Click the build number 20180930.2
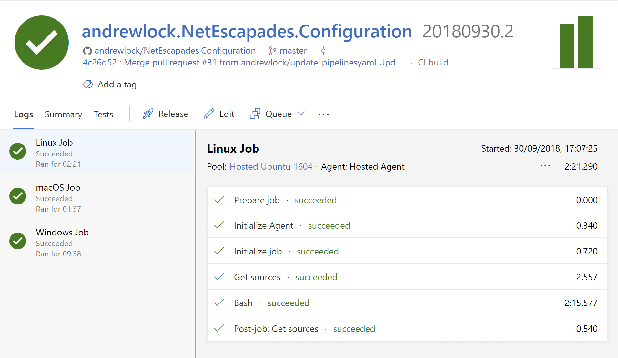Viewport: 618px width, 358px height. click(468, 32)
